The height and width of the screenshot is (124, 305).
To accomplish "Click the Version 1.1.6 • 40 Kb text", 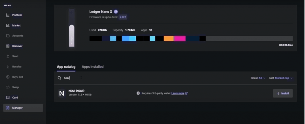I will (80, 95).
